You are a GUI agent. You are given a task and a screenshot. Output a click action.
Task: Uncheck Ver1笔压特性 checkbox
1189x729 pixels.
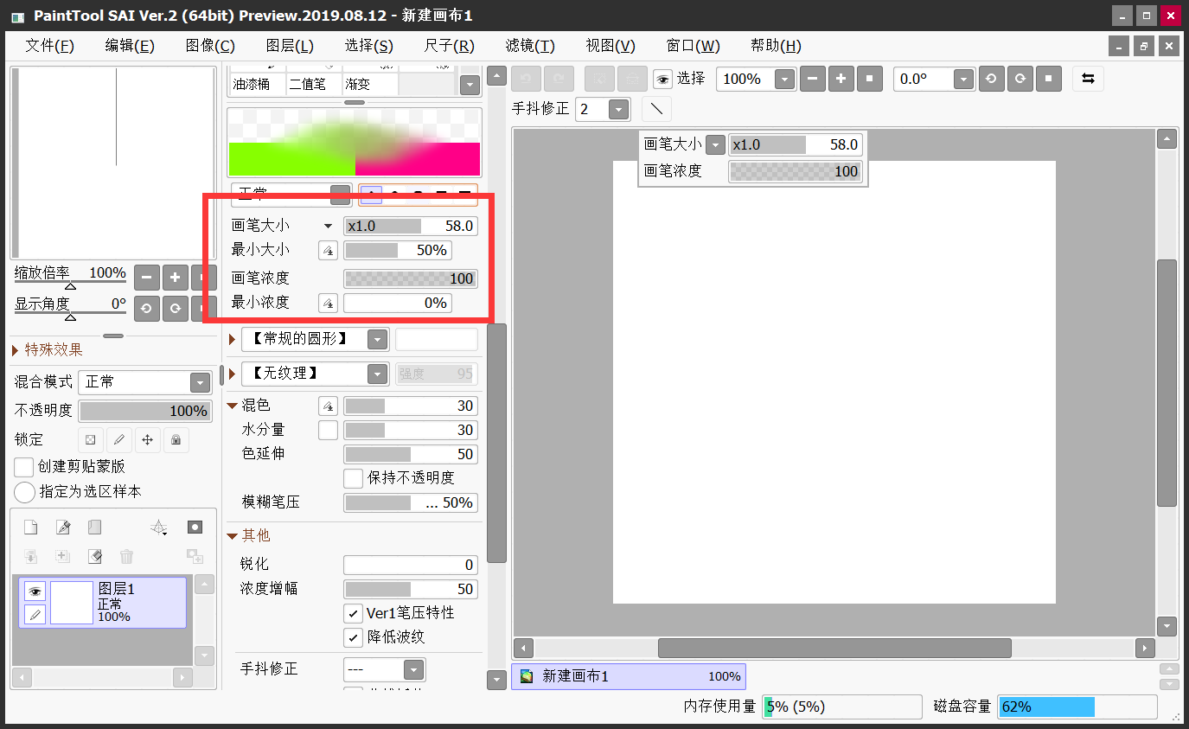(353, 613)
